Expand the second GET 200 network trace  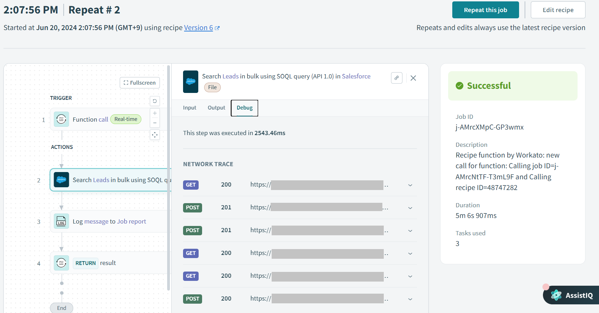click(x=410, y=254)
